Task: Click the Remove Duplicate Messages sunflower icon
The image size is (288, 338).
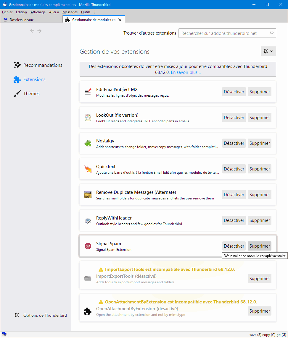Action: coord(88,195)
